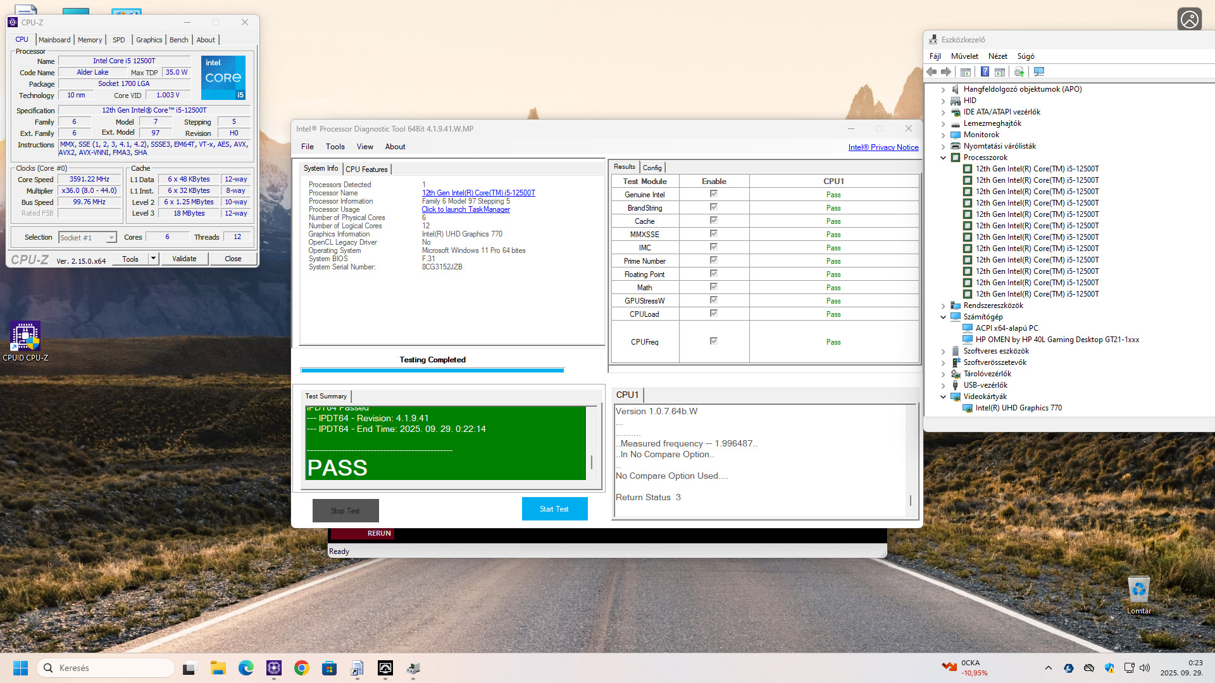Open the Tools menu in Intel Diagnostic Tool

point(335,147)
